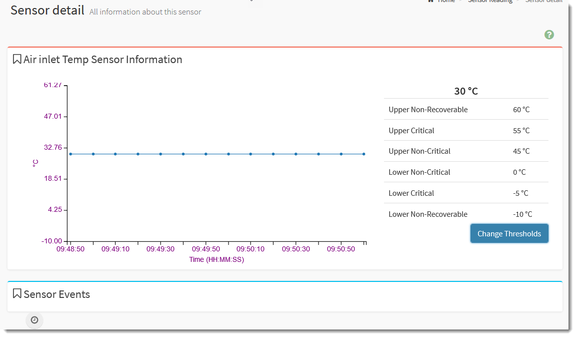This screenshot has height=337, width=576.
Task: Click "All information about this sensor" subtitle
Action: (145, 12)
